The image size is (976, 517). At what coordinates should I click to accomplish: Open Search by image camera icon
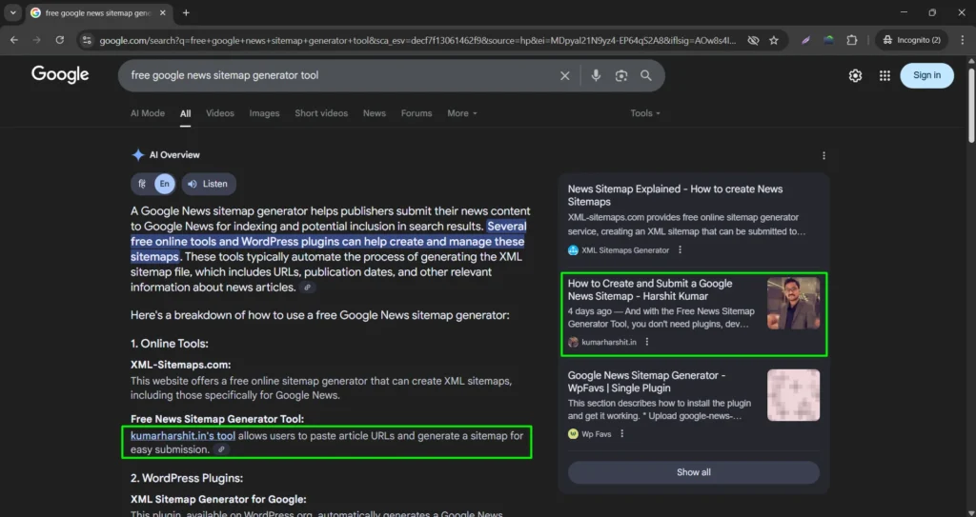pyautogui.click(x=621, y=75)
